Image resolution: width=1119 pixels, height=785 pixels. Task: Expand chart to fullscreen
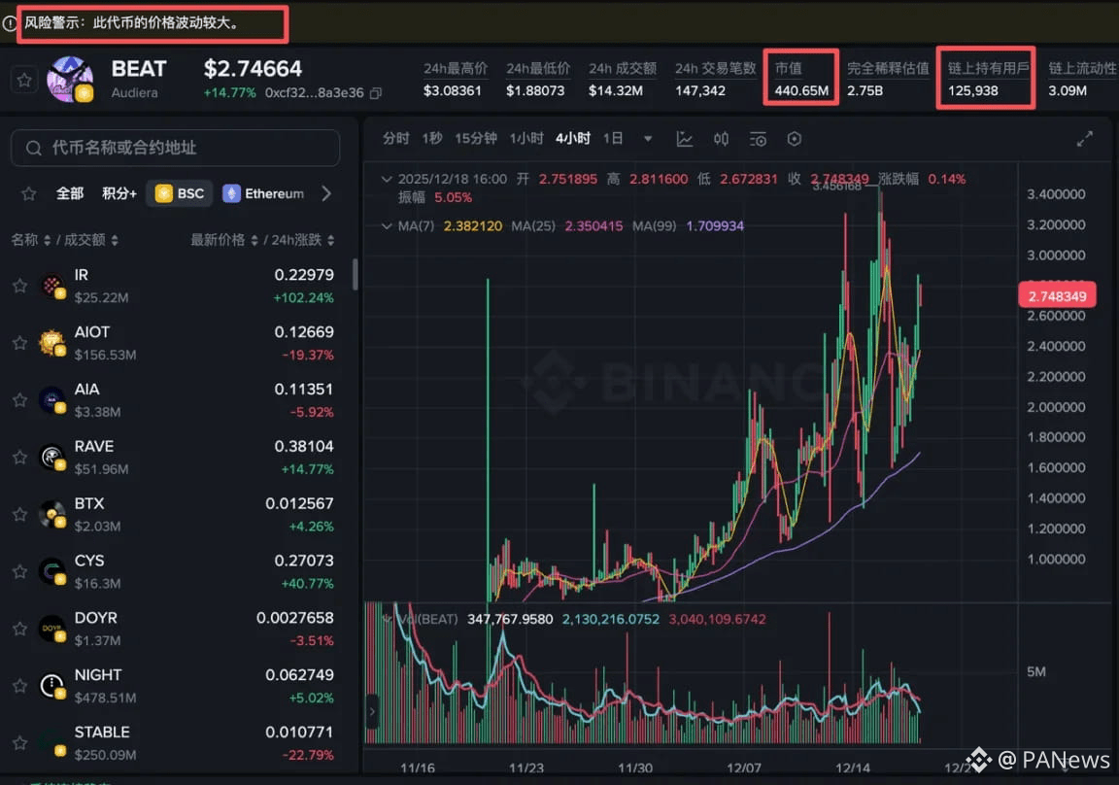[x=1085, y=139]
